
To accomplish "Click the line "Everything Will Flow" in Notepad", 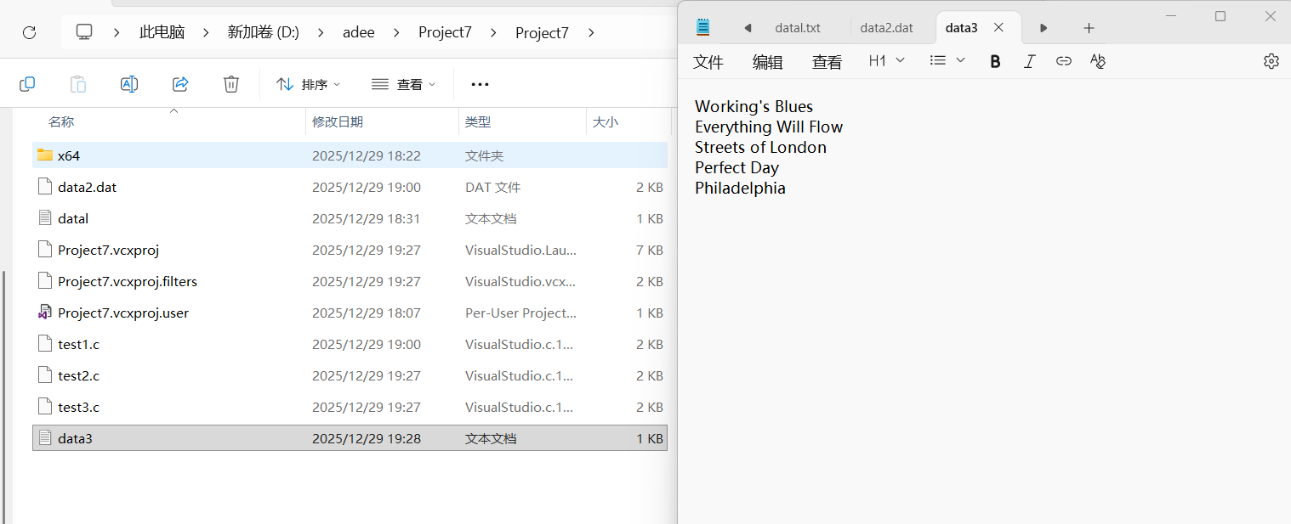I will pyautogui.click(x=769, y=127).
